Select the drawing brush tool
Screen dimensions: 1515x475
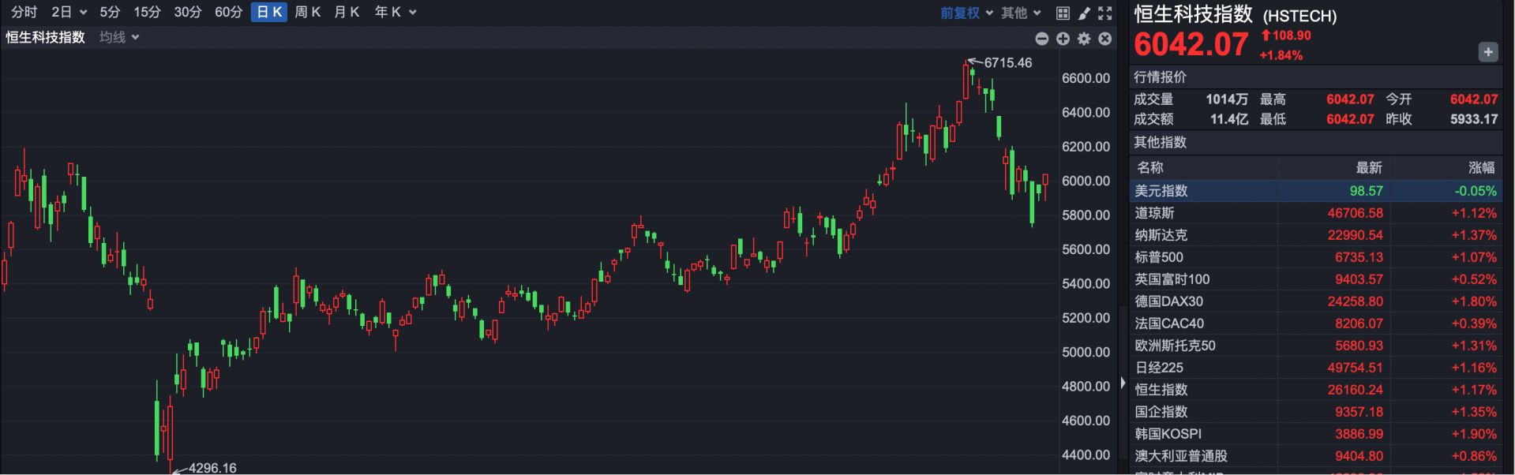tap(1084, 13)
